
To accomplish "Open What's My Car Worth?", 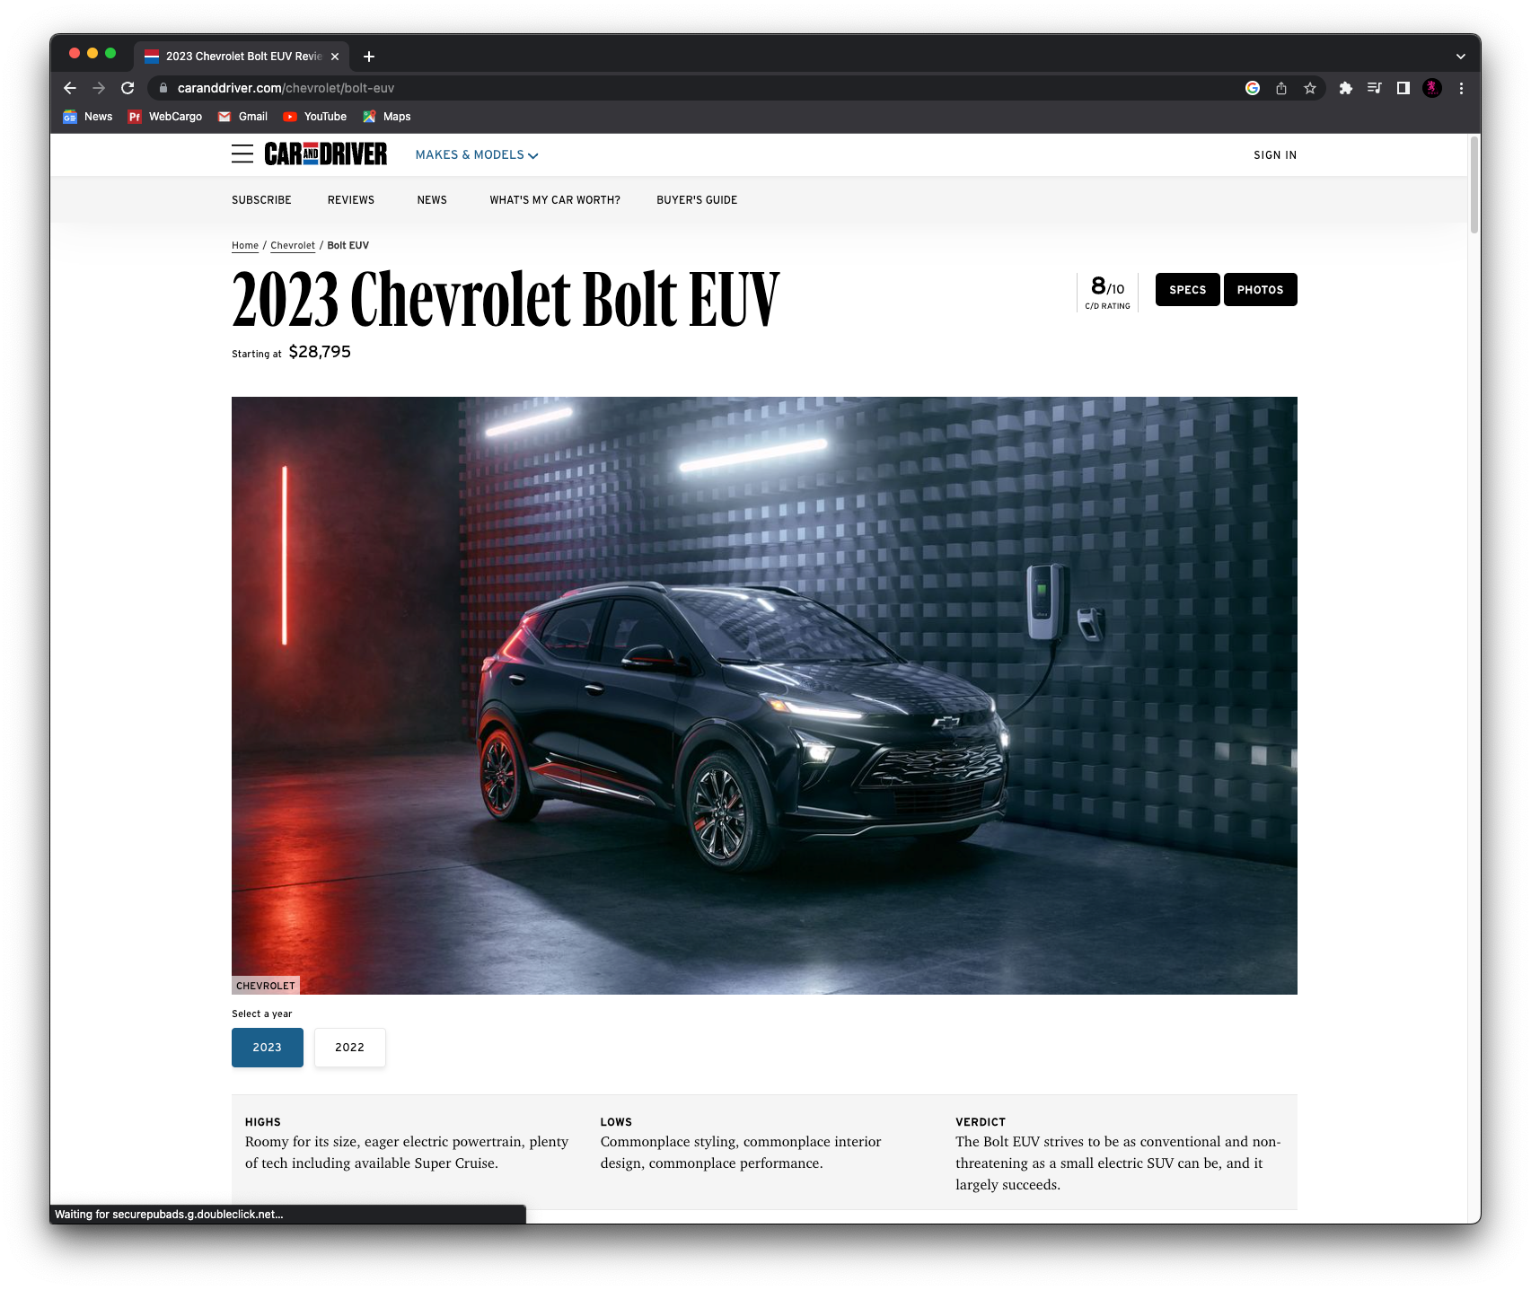I will (x=555, y=200).
